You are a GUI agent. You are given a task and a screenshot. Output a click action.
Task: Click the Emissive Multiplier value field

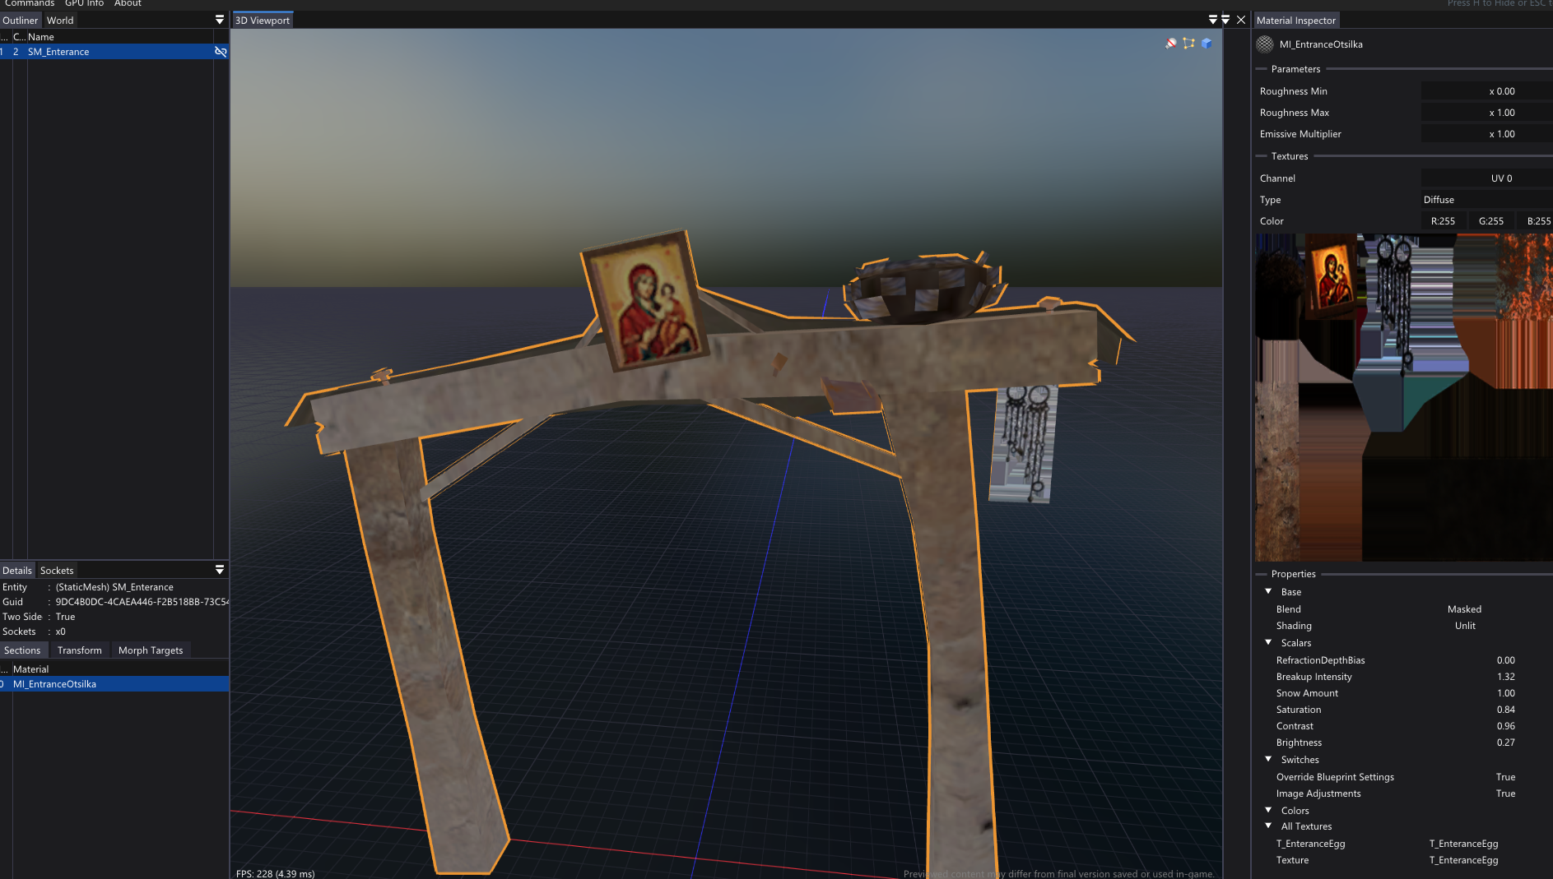point(1486,134)
